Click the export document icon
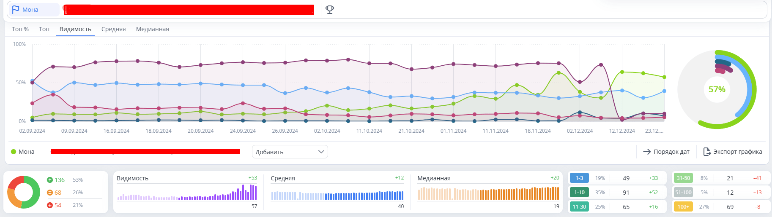772x217 pixels. [706, 152]
